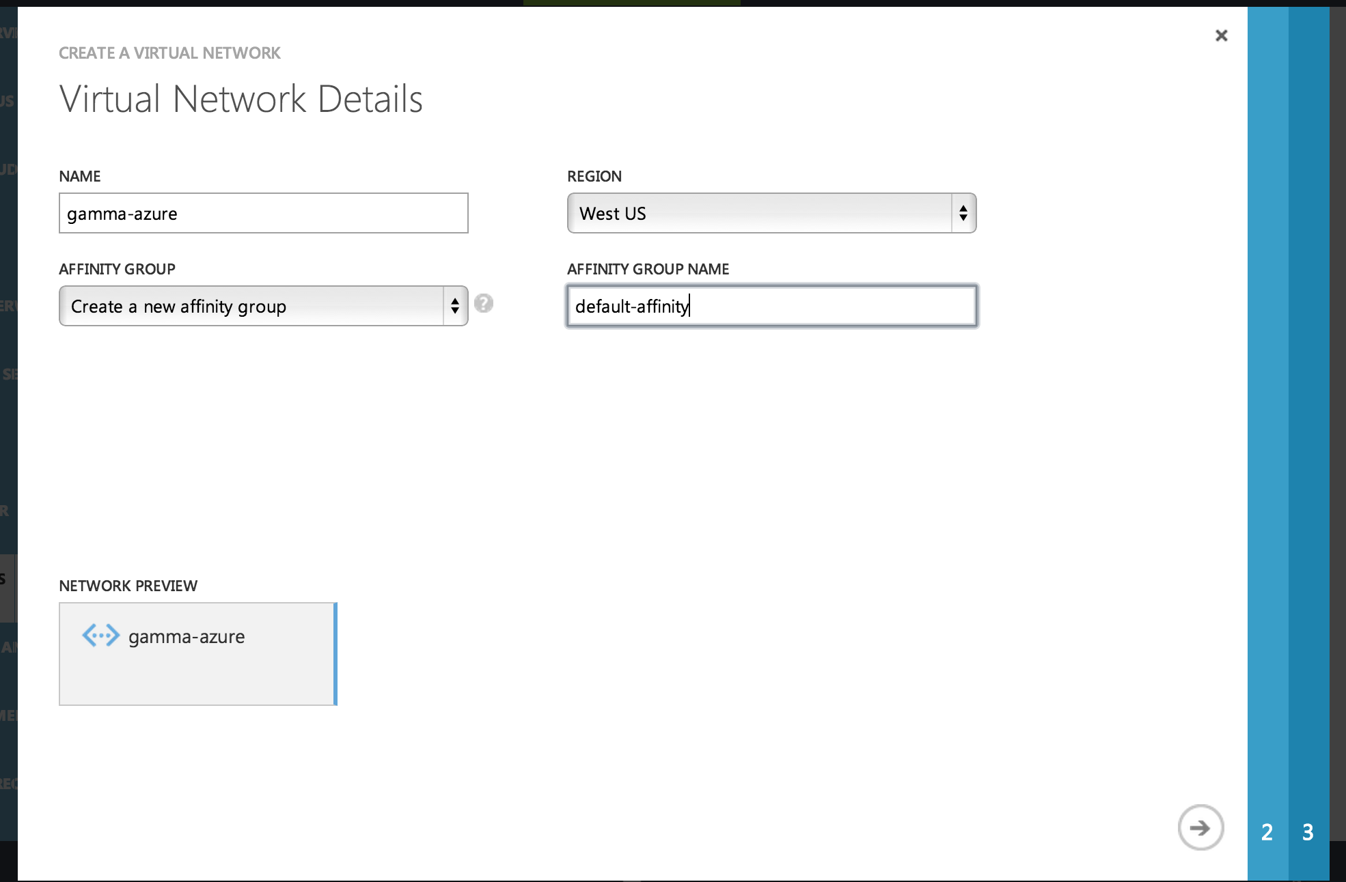Close the Create a Virtual Network dialog
This screenshot has width=1346, height=882.
[1222, 35]
